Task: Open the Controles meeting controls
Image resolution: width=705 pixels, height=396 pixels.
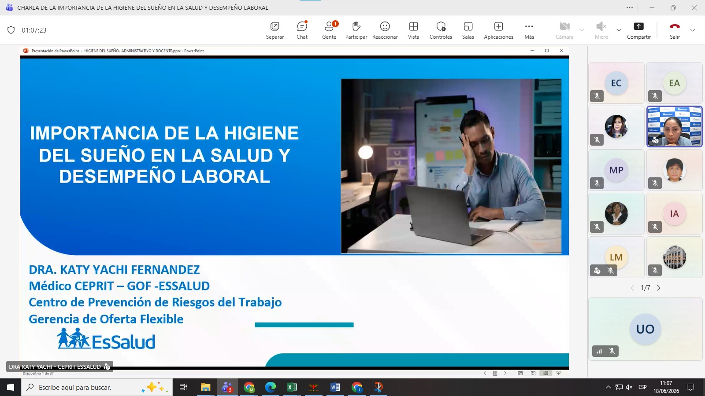Action: [x=441, y=30]
